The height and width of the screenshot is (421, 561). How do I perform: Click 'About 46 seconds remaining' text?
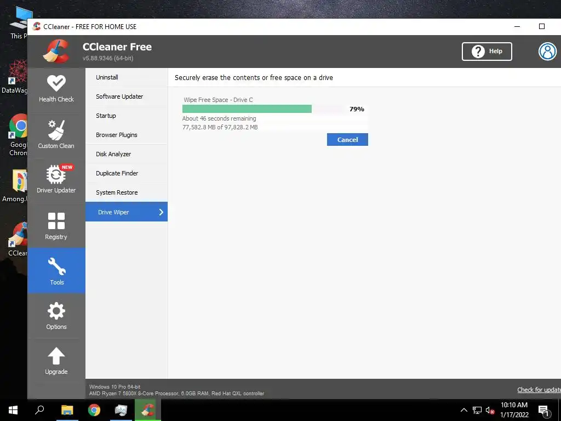pyautogui.click(x=219, y=118)
